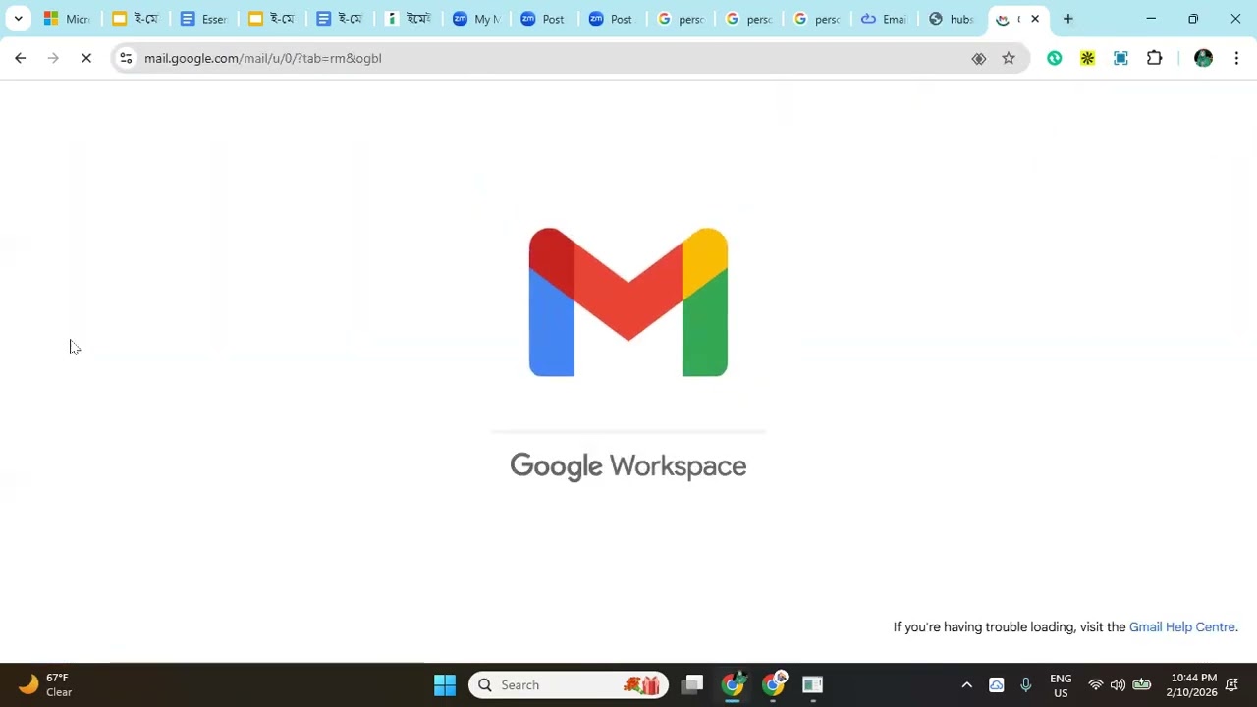Restore down the Chrome window
Screen dimensions: 1257x707
[1193, 19]
